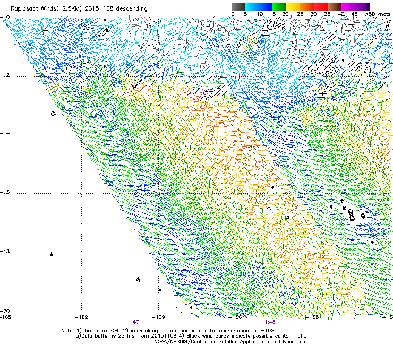Select the red 30-35 knots legend segment

tap(321, 6)
